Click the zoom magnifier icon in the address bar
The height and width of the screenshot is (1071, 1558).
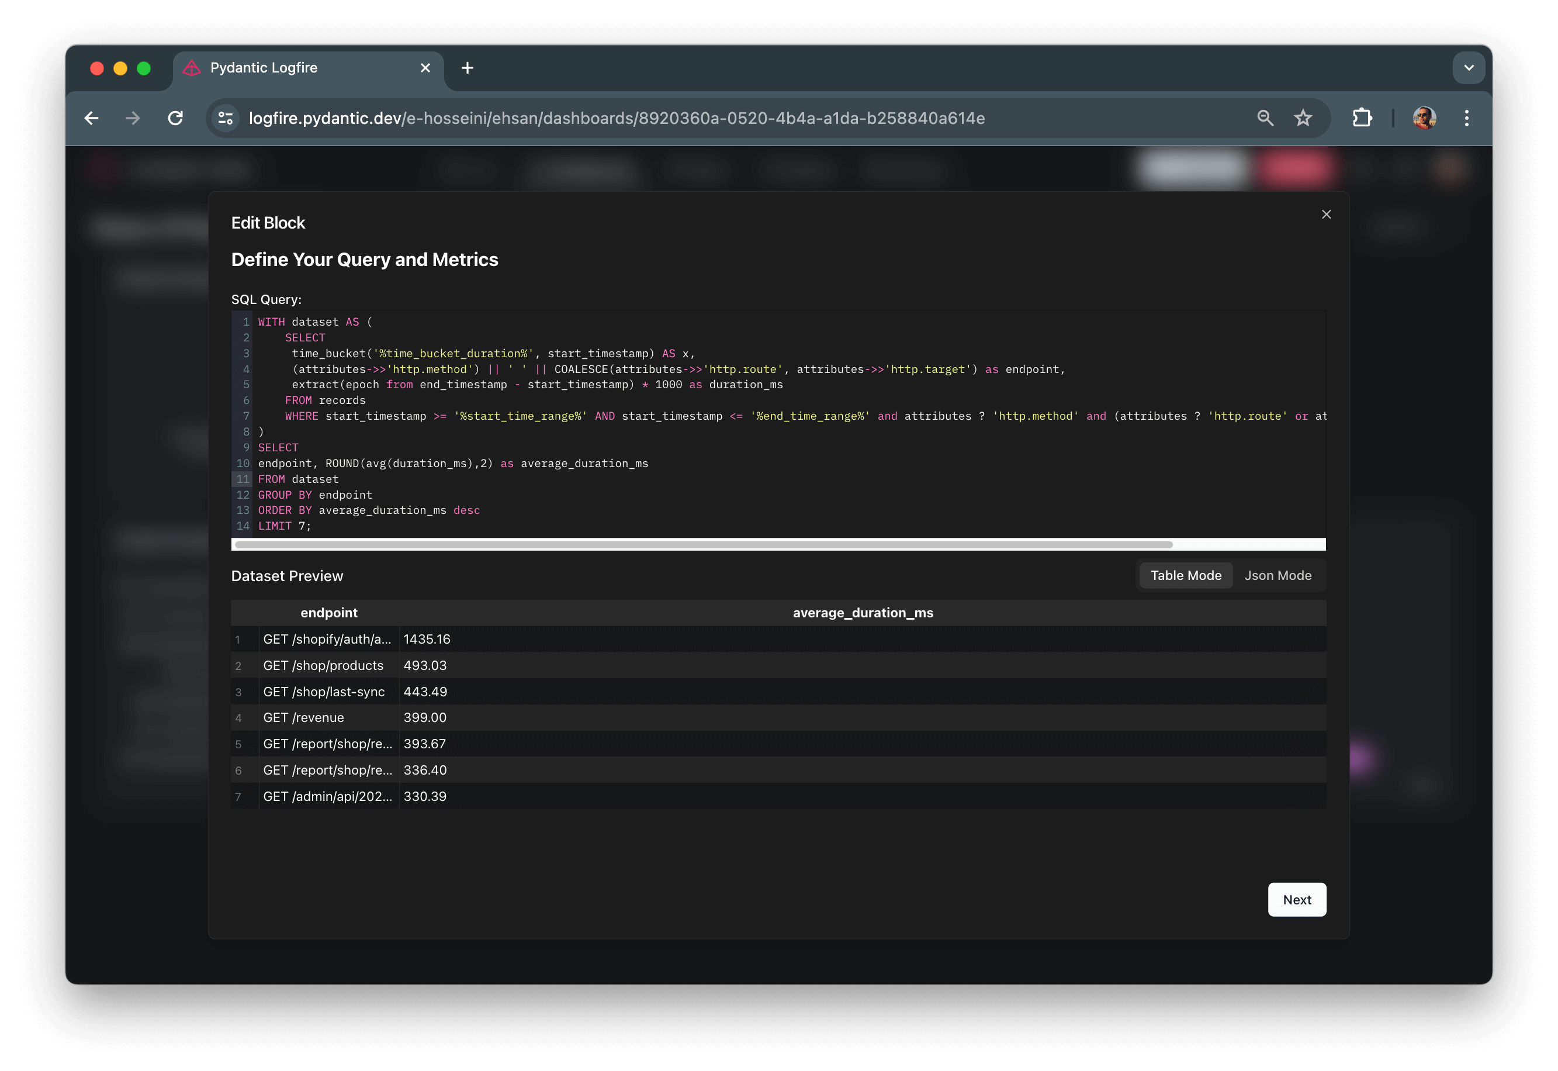[1265, 118]
